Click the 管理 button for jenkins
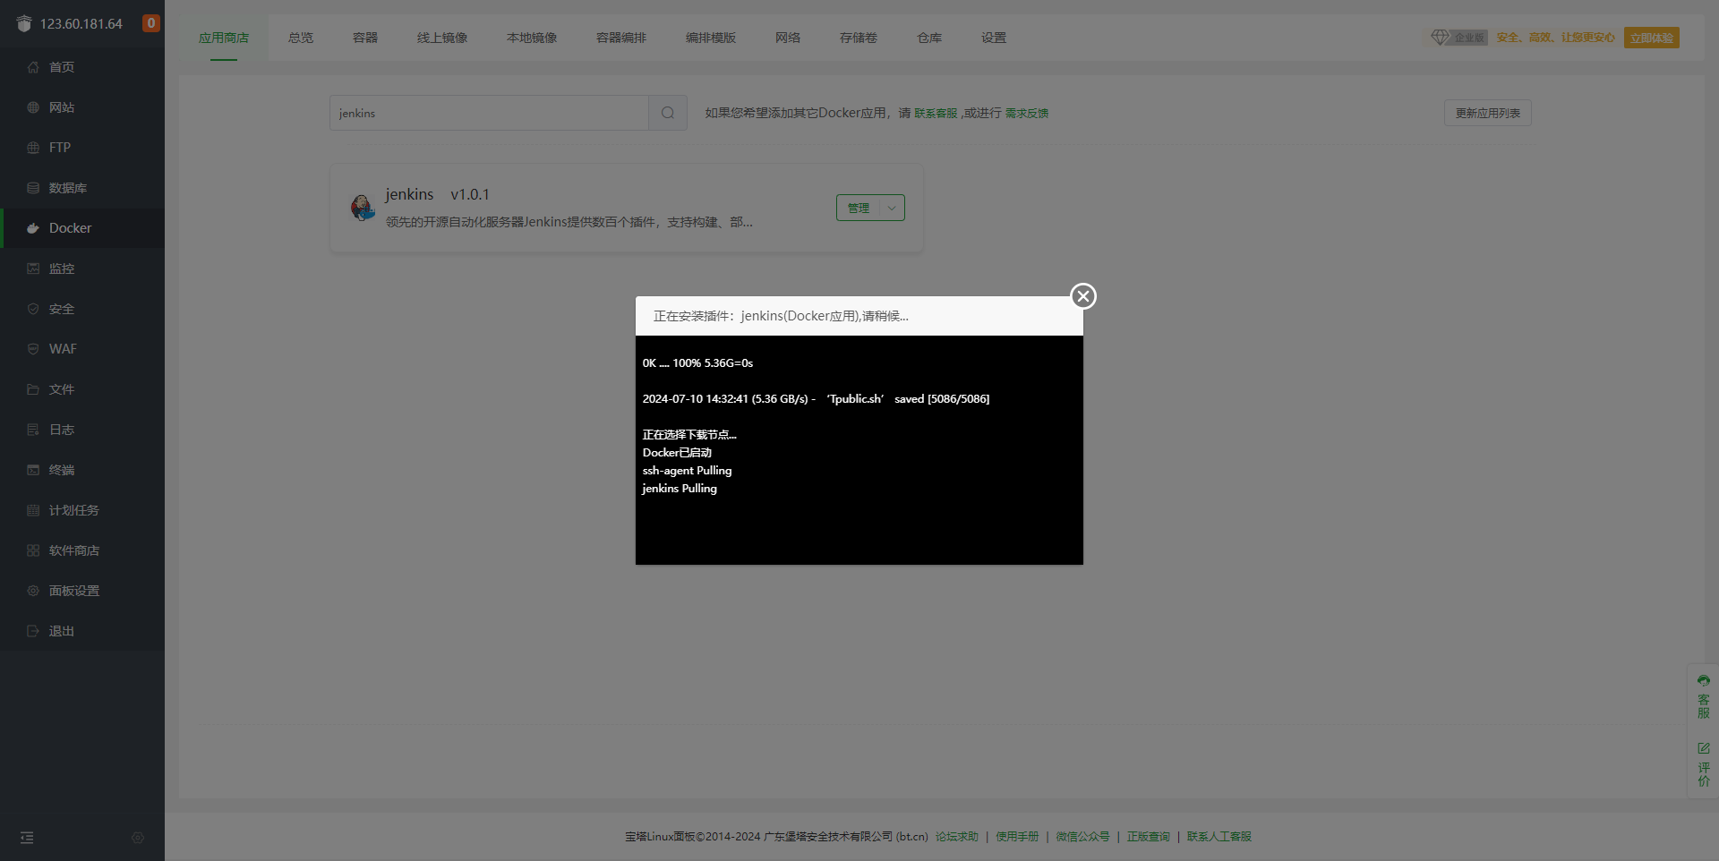Image resolution: width=1719 pixels, height=861 pixels. 859,208
